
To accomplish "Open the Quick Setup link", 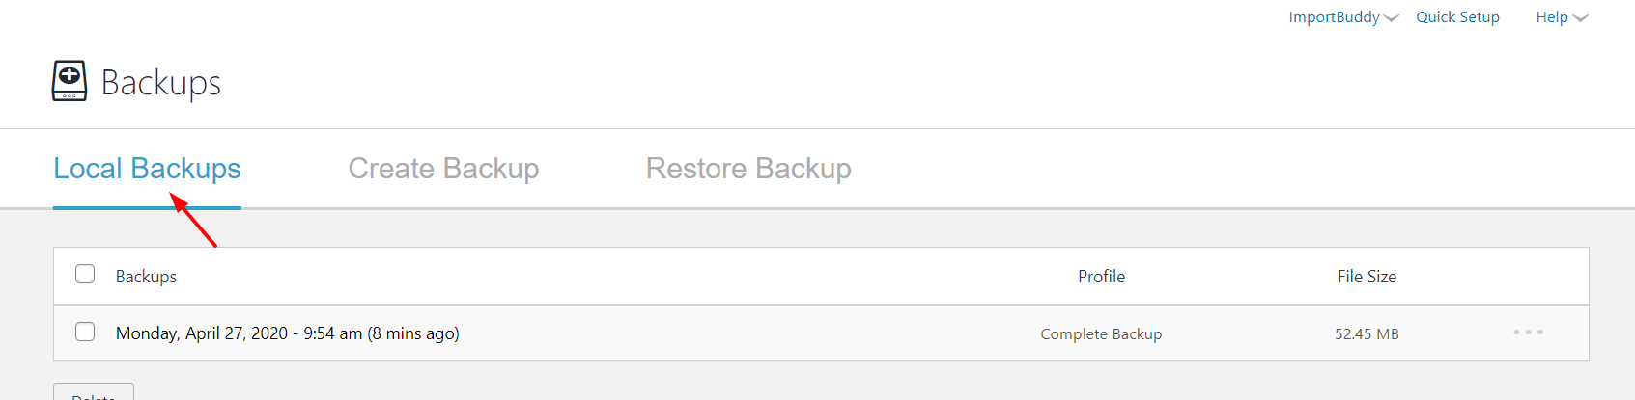I will point(1457,17).
